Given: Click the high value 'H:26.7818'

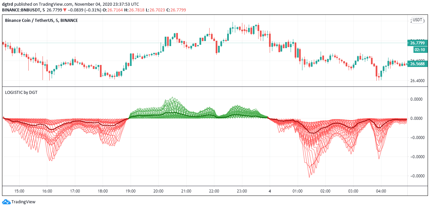Looking at the screenshot, I should point(135,10).
